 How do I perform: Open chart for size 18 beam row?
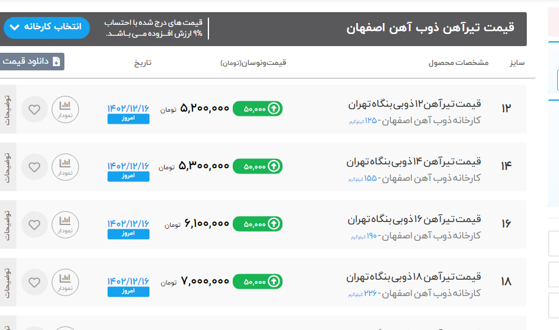tap(65, 282)
